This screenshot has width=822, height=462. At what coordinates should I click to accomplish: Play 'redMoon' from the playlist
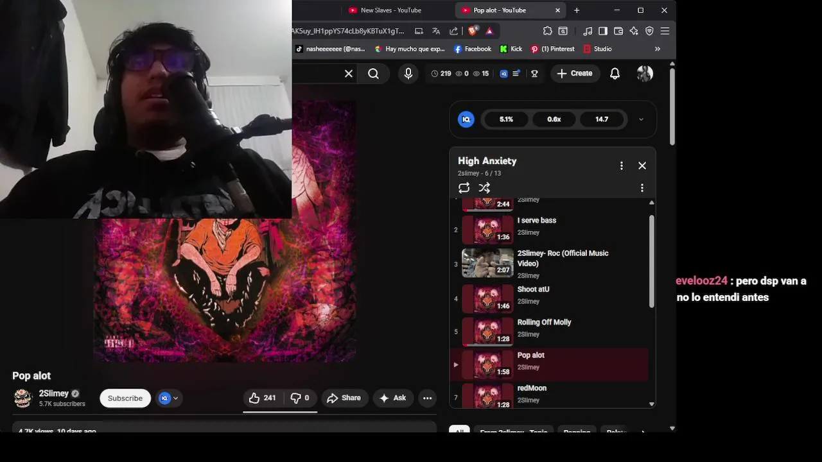point(550,395)
